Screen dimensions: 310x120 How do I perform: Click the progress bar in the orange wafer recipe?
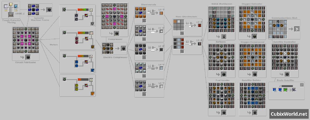[83, 79]
